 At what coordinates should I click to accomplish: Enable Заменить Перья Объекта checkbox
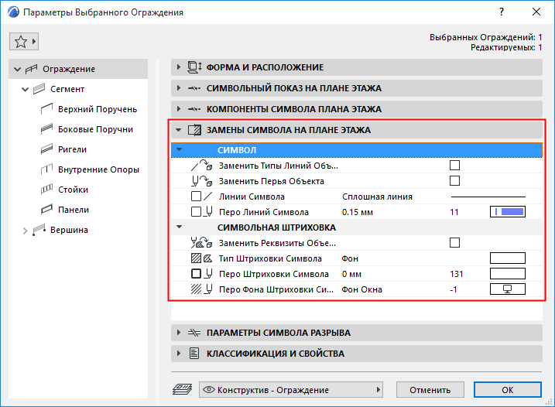click(x=454, y=181)
